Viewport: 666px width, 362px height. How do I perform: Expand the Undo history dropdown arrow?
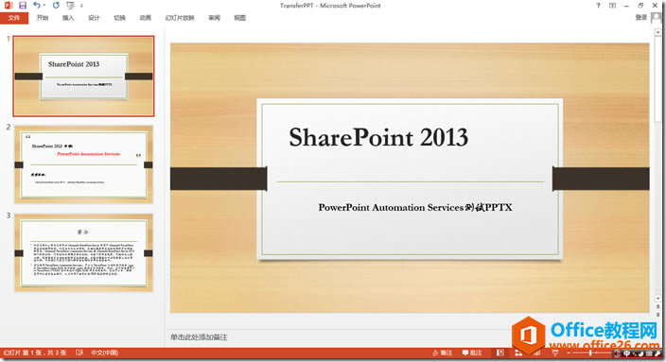(44, 6)
